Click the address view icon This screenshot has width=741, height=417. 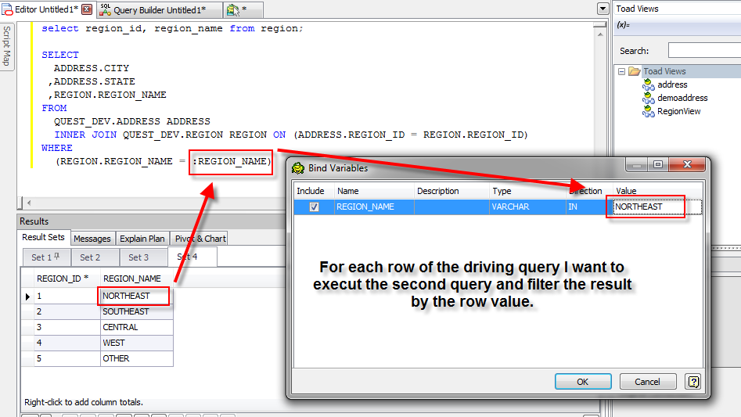[x=649, y=84]
